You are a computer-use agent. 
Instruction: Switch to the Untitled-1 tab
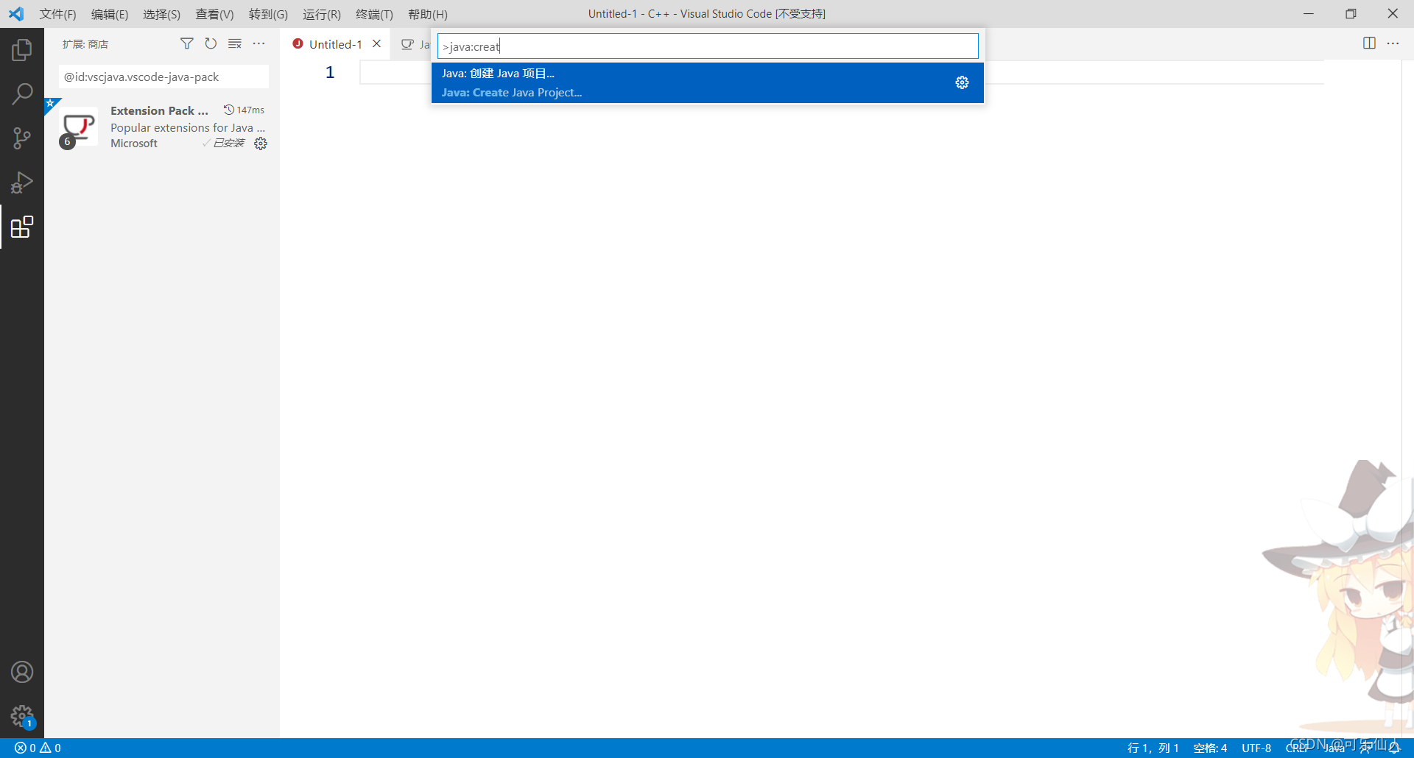point(335,44)
